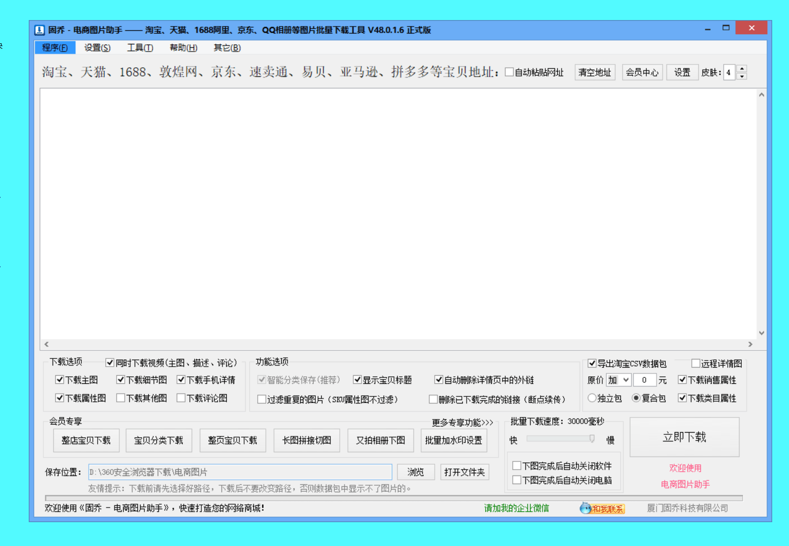Image resolution: width=789 pixels, height=546 pixels.
Task: Click the skin number down arrow
Action: point(742,76)
